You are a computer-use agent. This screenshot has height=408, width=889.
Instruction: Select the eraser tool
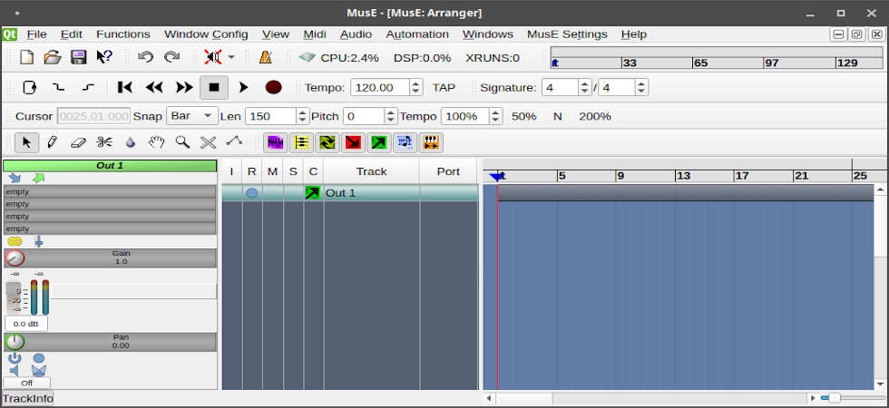[78, 142]
